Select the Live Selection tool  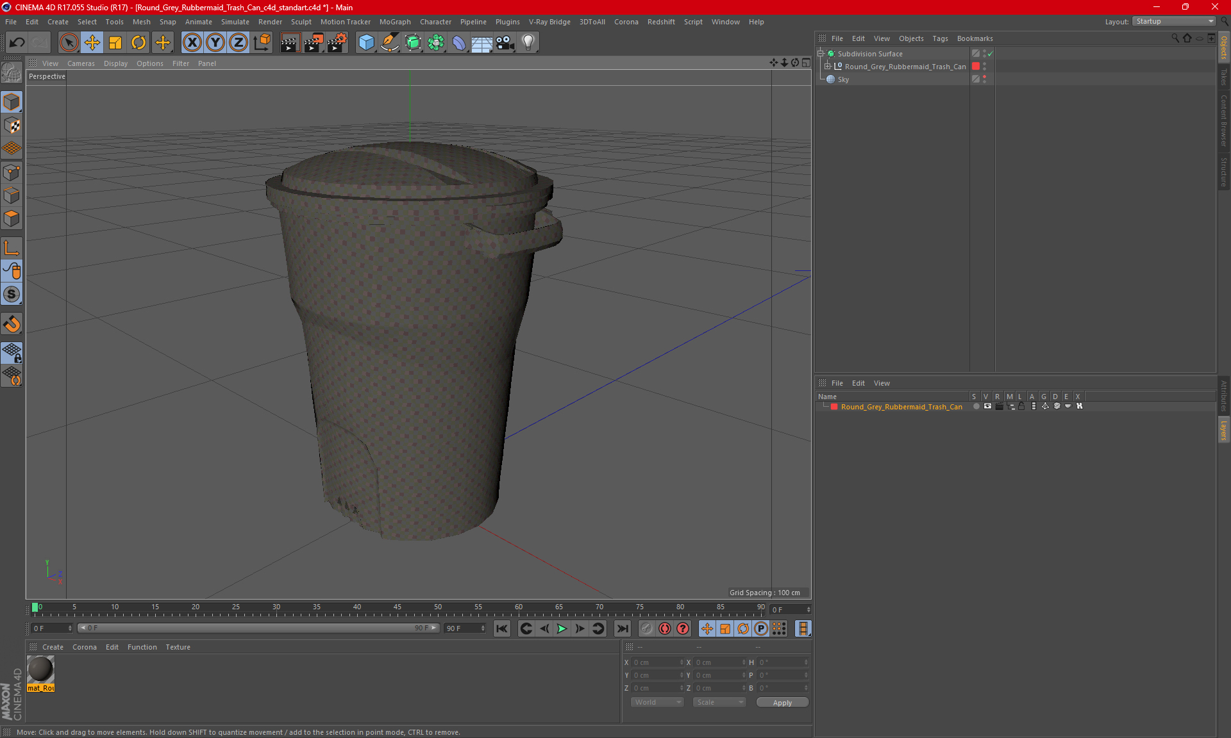(x=69, y=43)
